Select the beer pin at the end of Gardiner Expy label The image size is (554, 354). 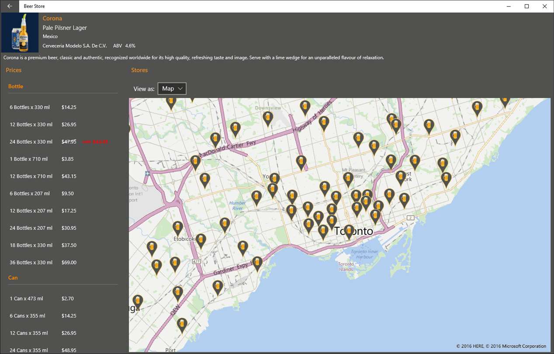tap(257, 264)
